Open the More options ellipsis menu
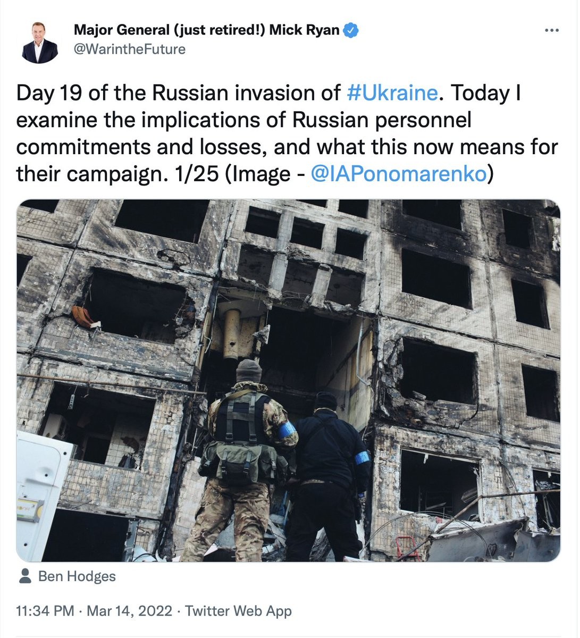Screen dimensions: 580x638 (552, 31)
